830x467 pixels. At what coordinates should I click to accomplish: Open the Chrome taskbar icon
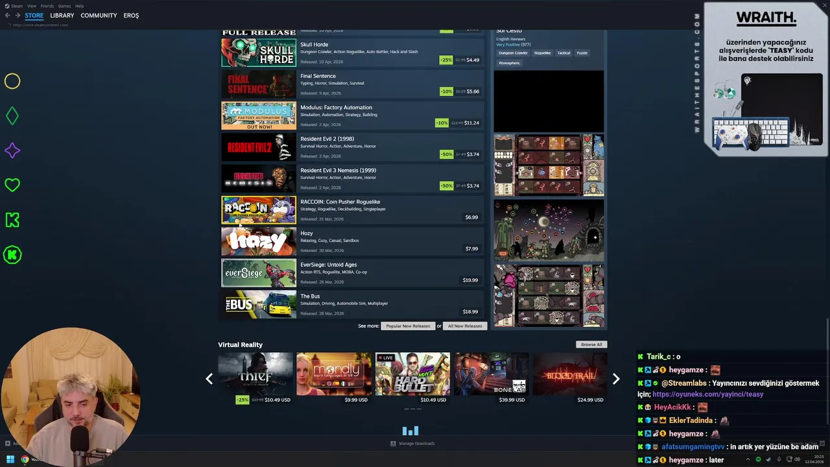[25, 460]
